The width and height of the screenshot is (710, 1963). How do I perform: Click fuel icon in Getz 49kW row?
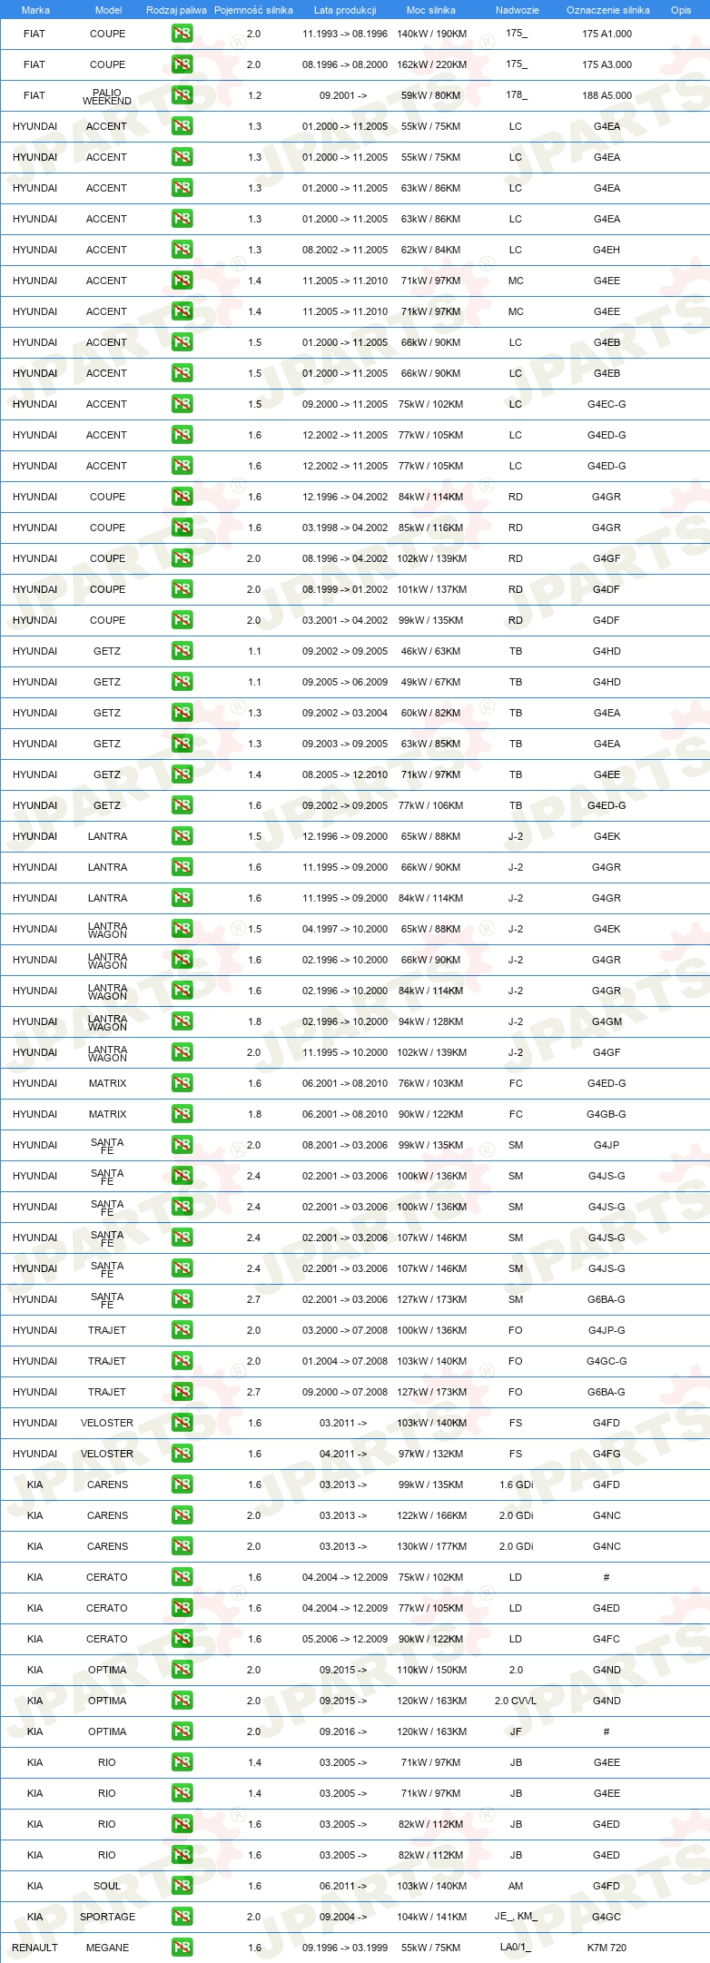182,682
